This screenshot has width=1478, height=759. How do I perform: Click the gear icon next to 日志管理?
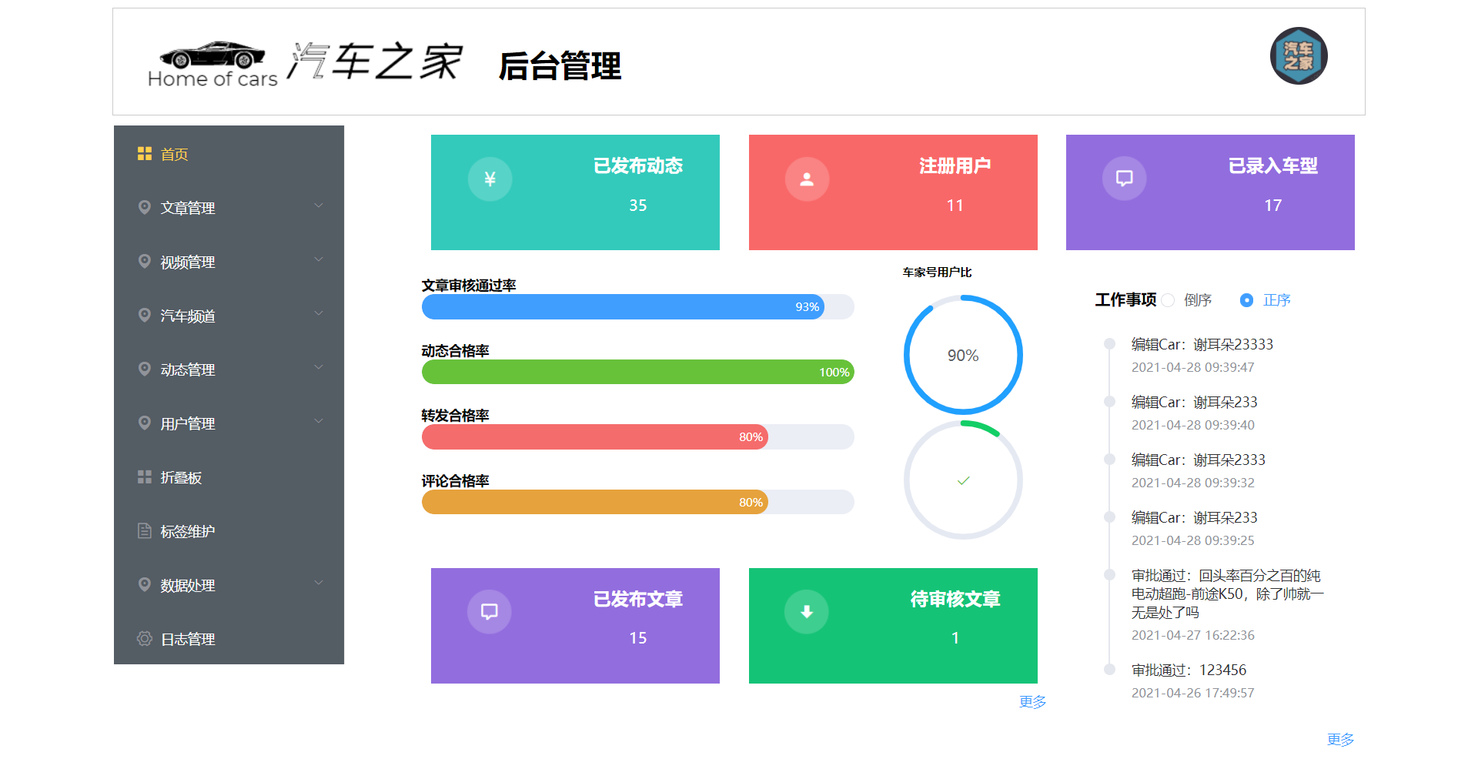[x=144, y=638]
